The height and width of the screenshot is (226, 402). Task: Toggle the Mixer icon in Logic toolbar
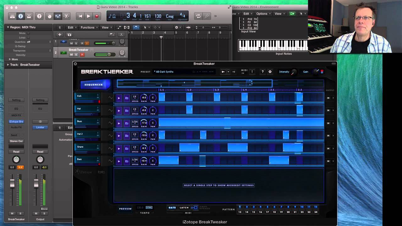click(58, 16)
